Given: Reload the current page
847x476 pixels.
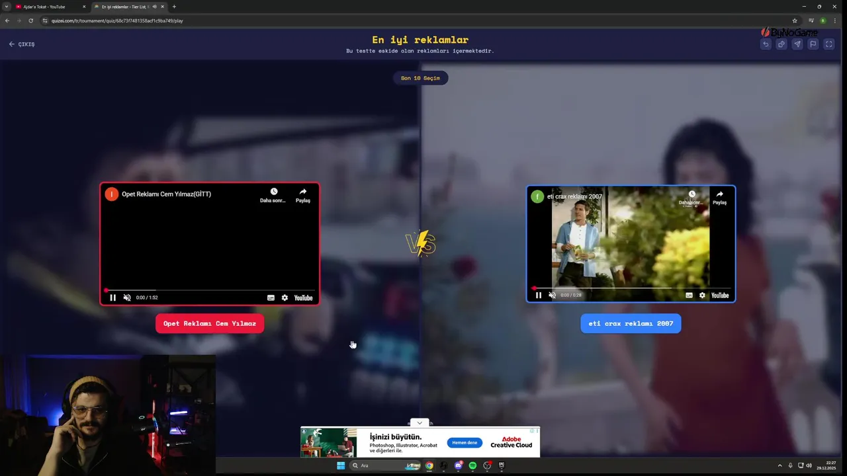Looking at the screenshot, I should [x=30, y=20].
